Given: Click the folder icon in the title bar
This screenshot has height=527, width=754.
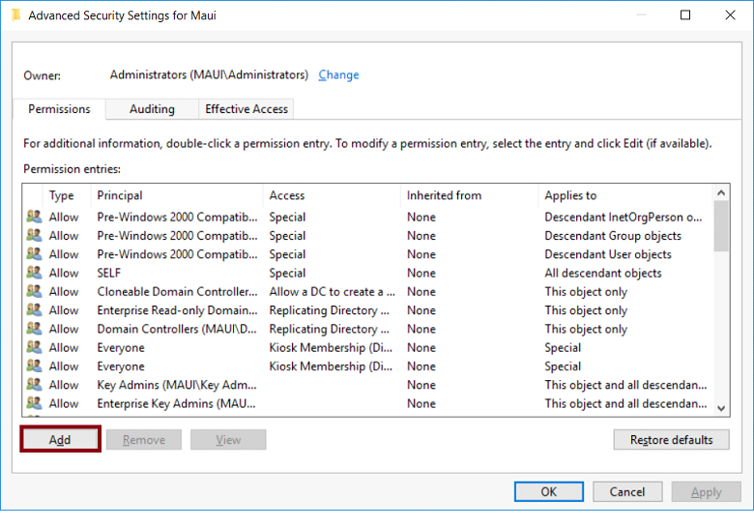Looking at the screenshot, I should (x=15, y=15).
